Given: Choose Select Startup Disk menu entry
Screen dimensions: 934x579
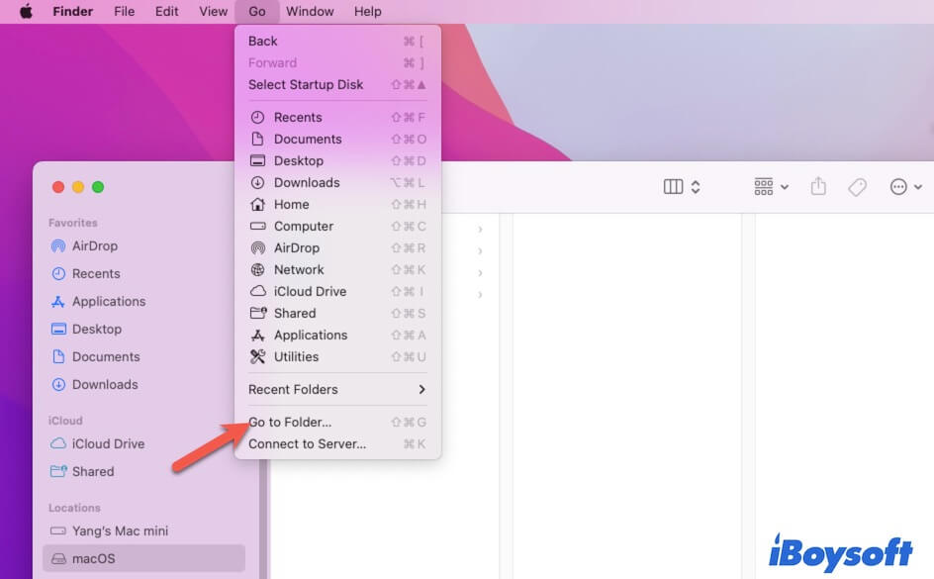Looking at the screenshot, I should tap(337, 84).
